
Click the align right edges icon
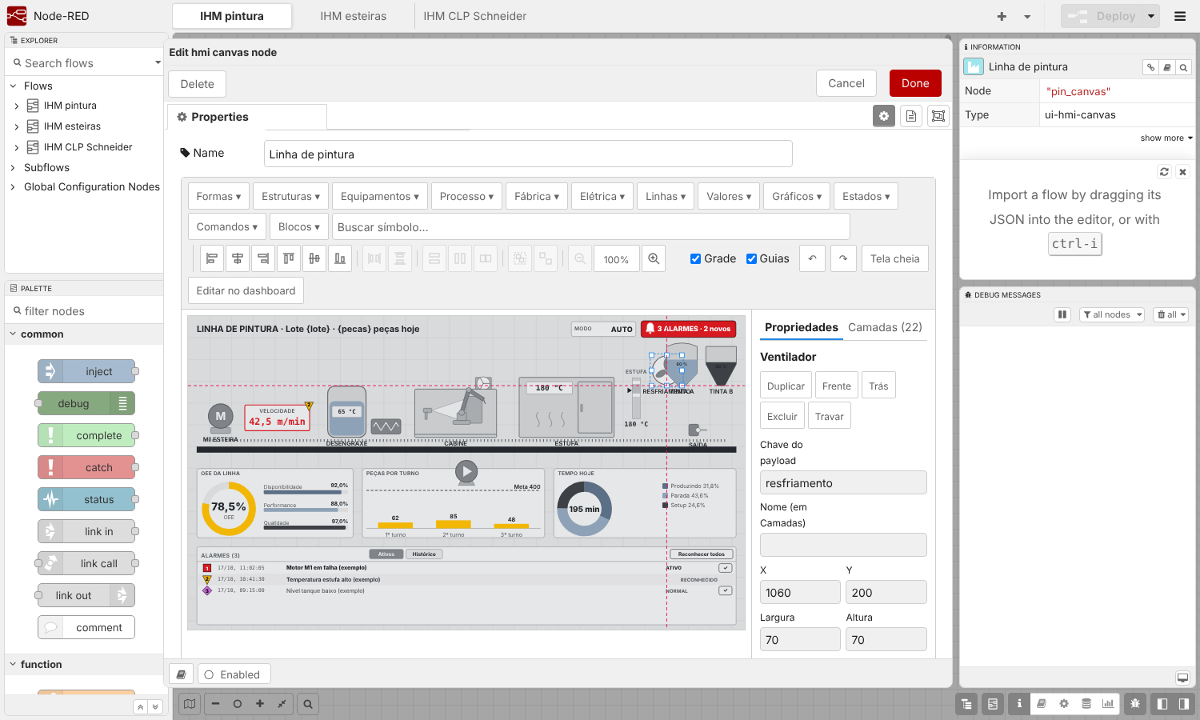[263, 258]
